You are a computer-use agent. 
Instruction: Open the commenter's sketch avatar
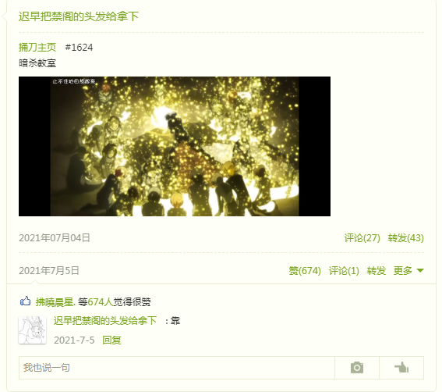(x=32, y=330)
